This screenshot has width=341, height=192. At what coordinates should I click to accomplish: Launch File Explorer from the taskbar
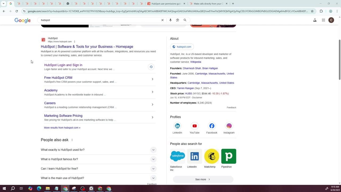point(48,189)
